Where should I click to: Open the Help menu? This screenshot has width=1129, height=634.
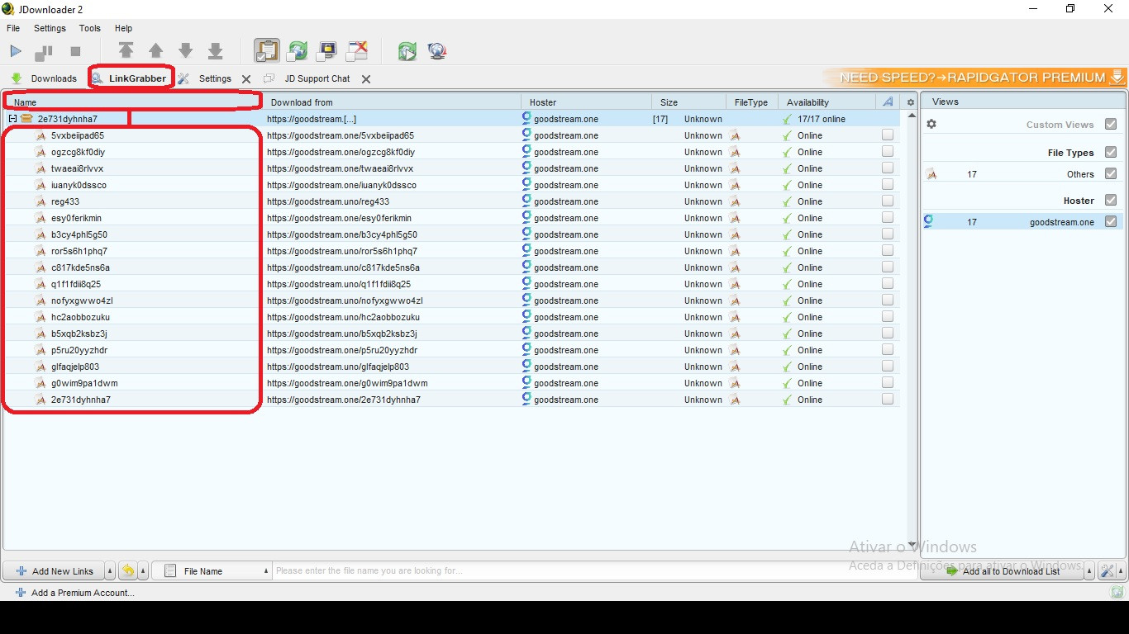pyautogui.click(x=123, y=28)
